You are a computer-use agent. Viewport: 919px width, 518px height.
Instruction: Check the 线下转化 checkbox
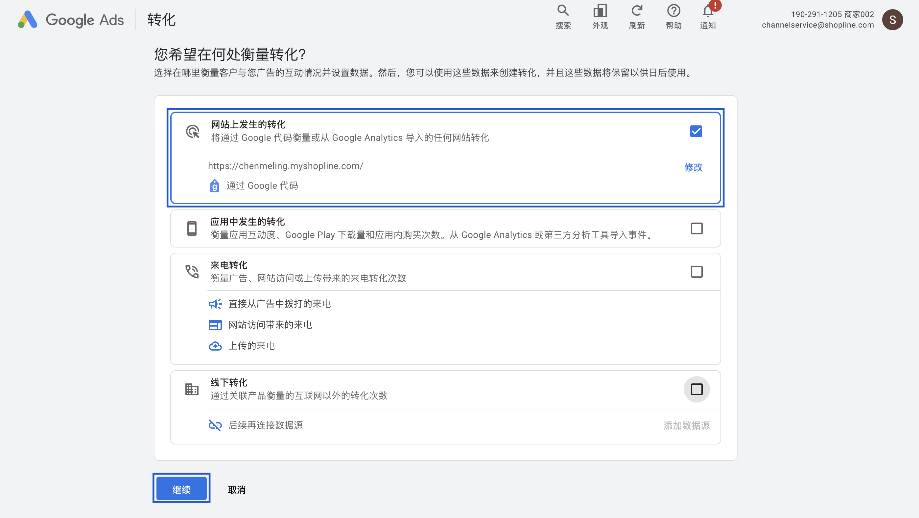[696, 389]
